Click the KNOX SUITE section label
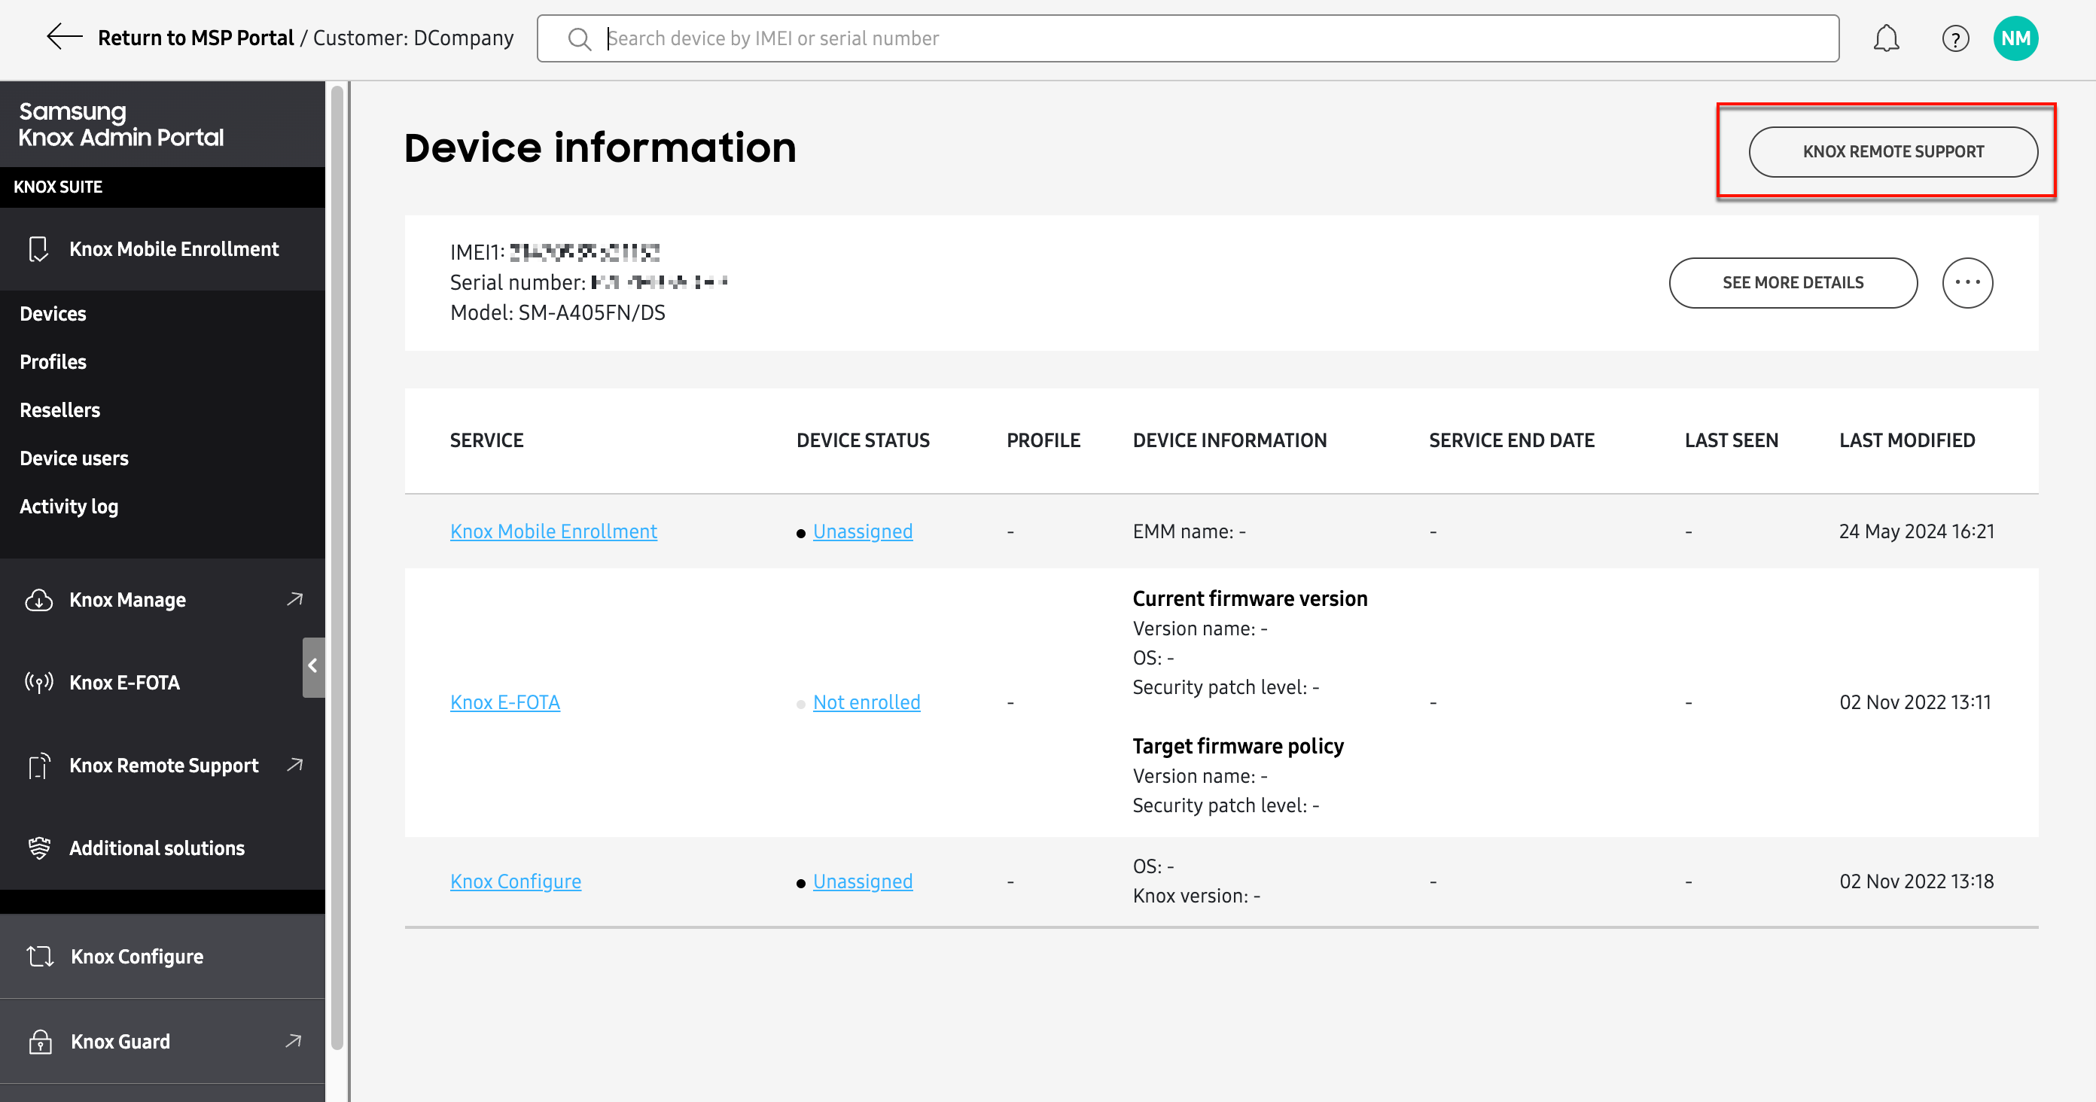Viewport: 2096px width, 1102px height. coord(58,186)
